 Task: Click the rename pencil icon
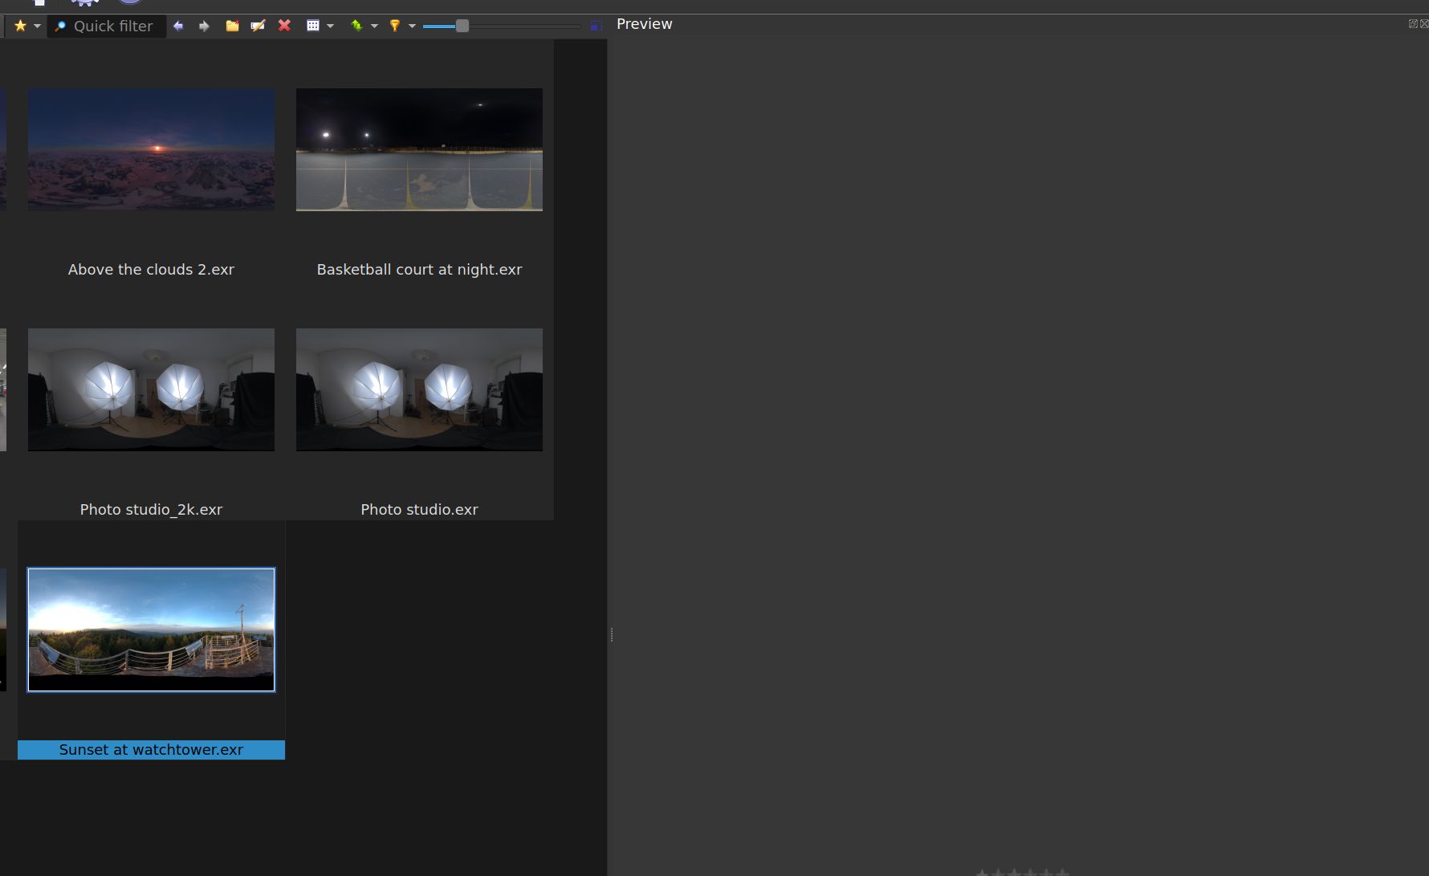[258, 26]
